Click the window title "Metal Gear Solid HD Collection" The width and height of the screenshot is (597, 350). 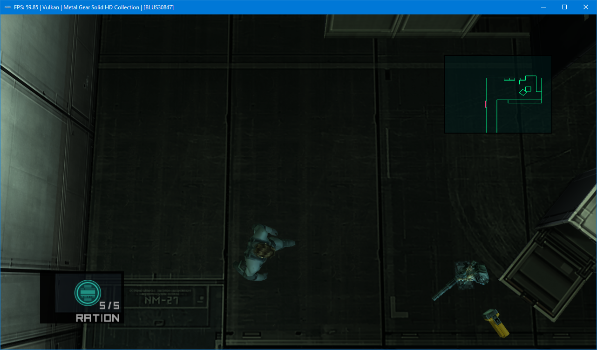click(x=102, y=7)
